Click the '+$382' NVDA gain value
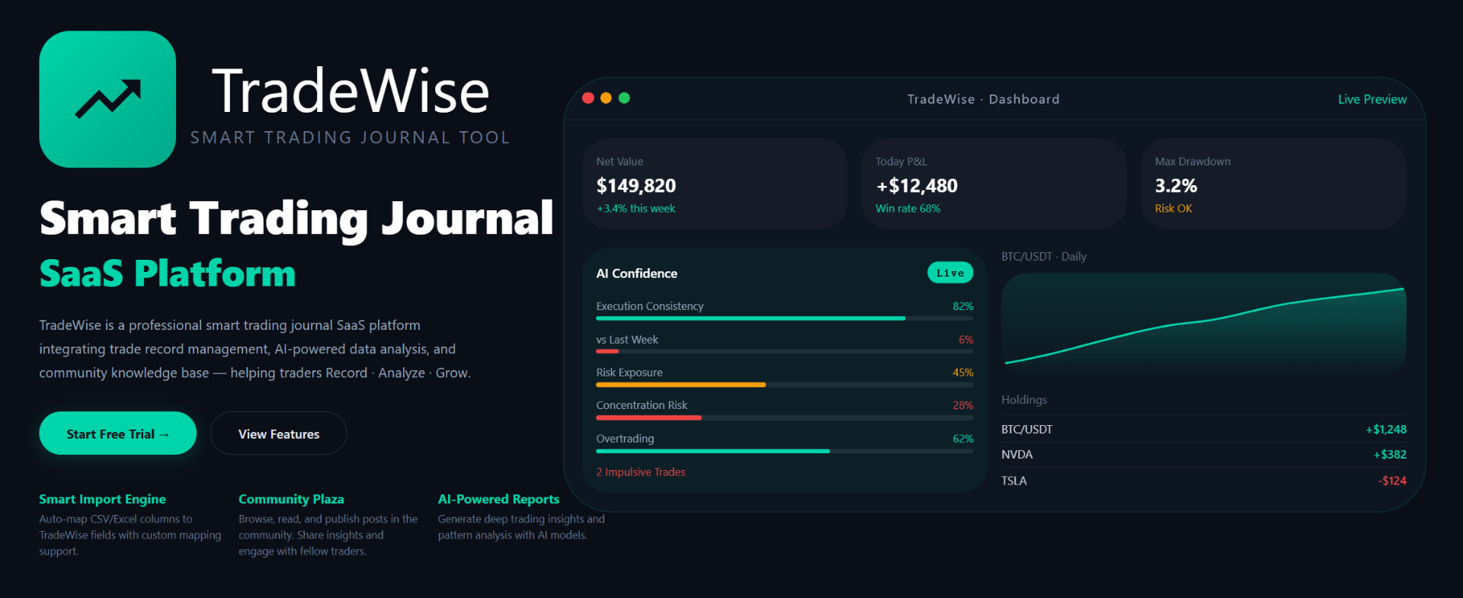This screenshot has width=1463, height=598. [x=1390, y=455]
